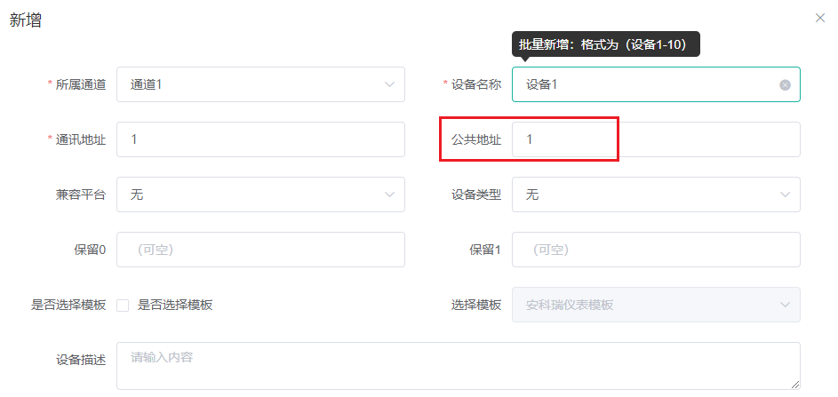Click the chevron arrow in the 设备类型 dropdown
The image size is (838, 397).
click(785, 195)
